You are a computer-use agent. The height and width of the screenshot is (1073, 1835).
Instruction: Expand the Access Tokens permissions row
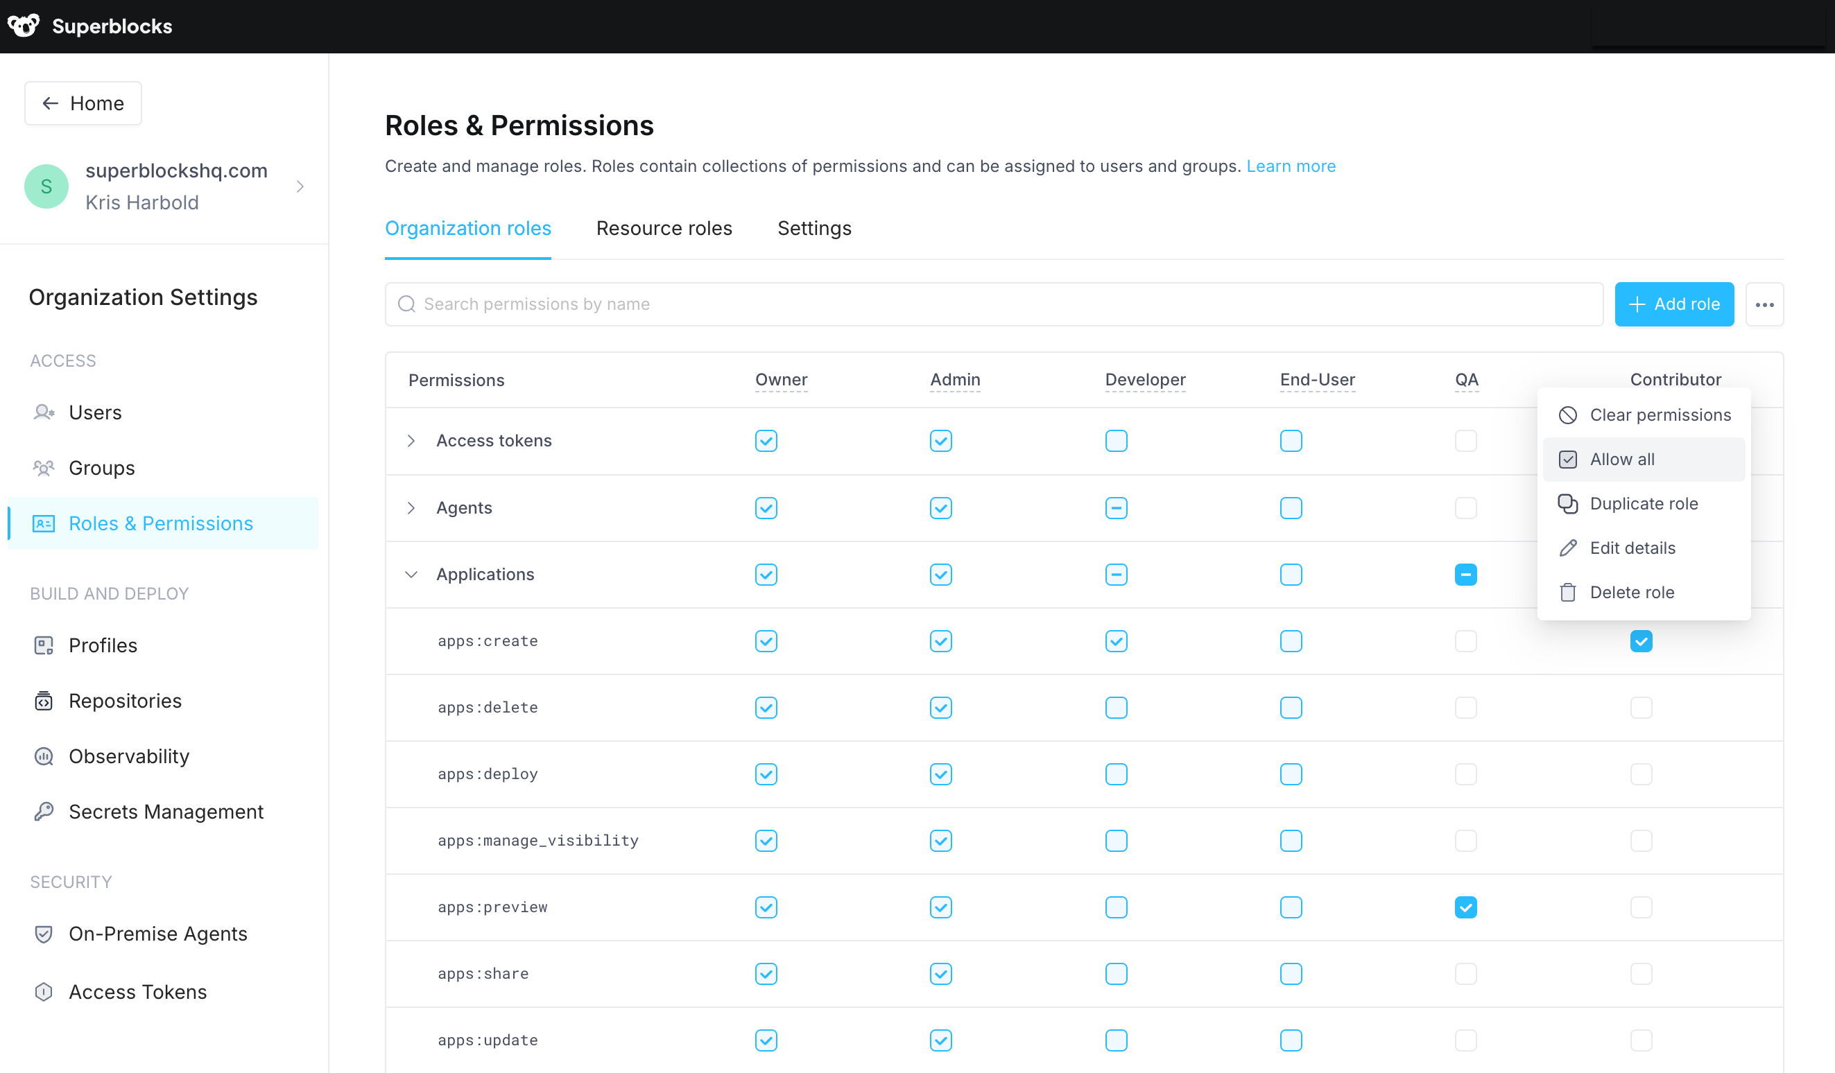(413, 441)
